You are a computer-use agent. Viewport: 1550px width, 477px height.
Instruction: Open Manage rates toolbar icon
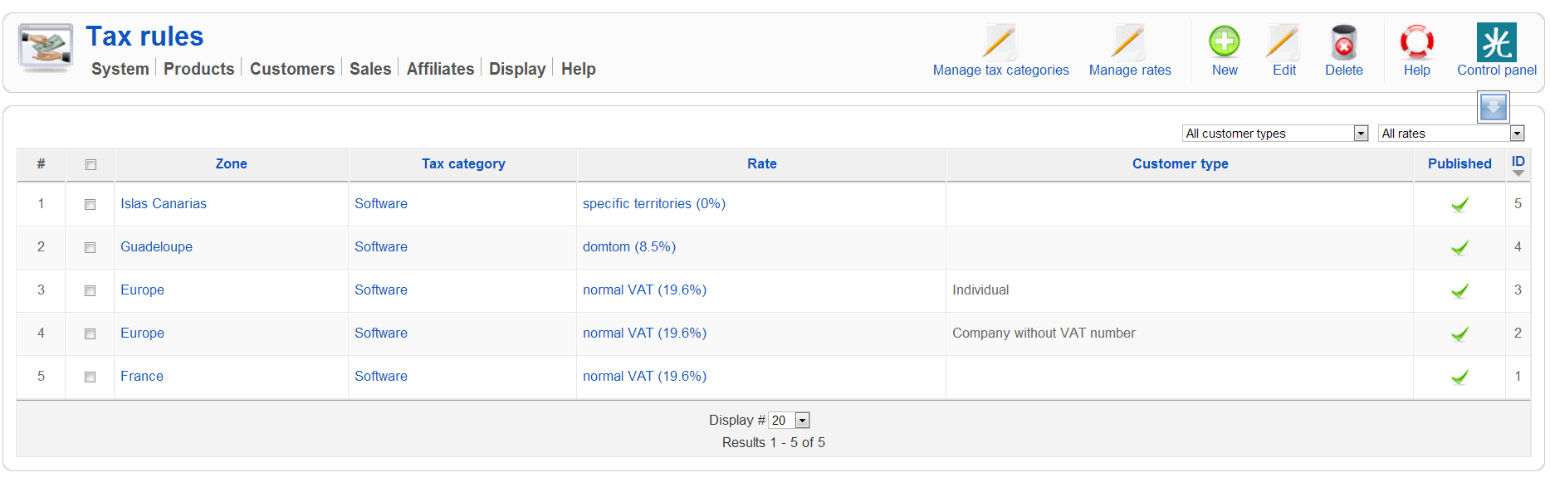pyautogui.click(x=1129, y=41)
